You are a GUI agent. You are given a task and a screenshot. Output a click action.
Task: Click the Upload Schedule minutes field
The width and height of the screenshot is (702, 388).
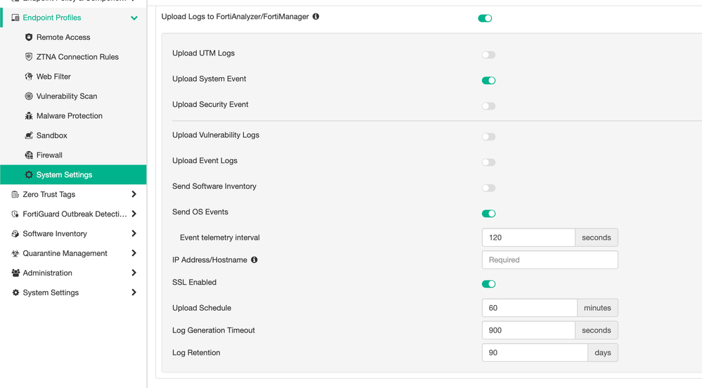[x=529, y=308]
